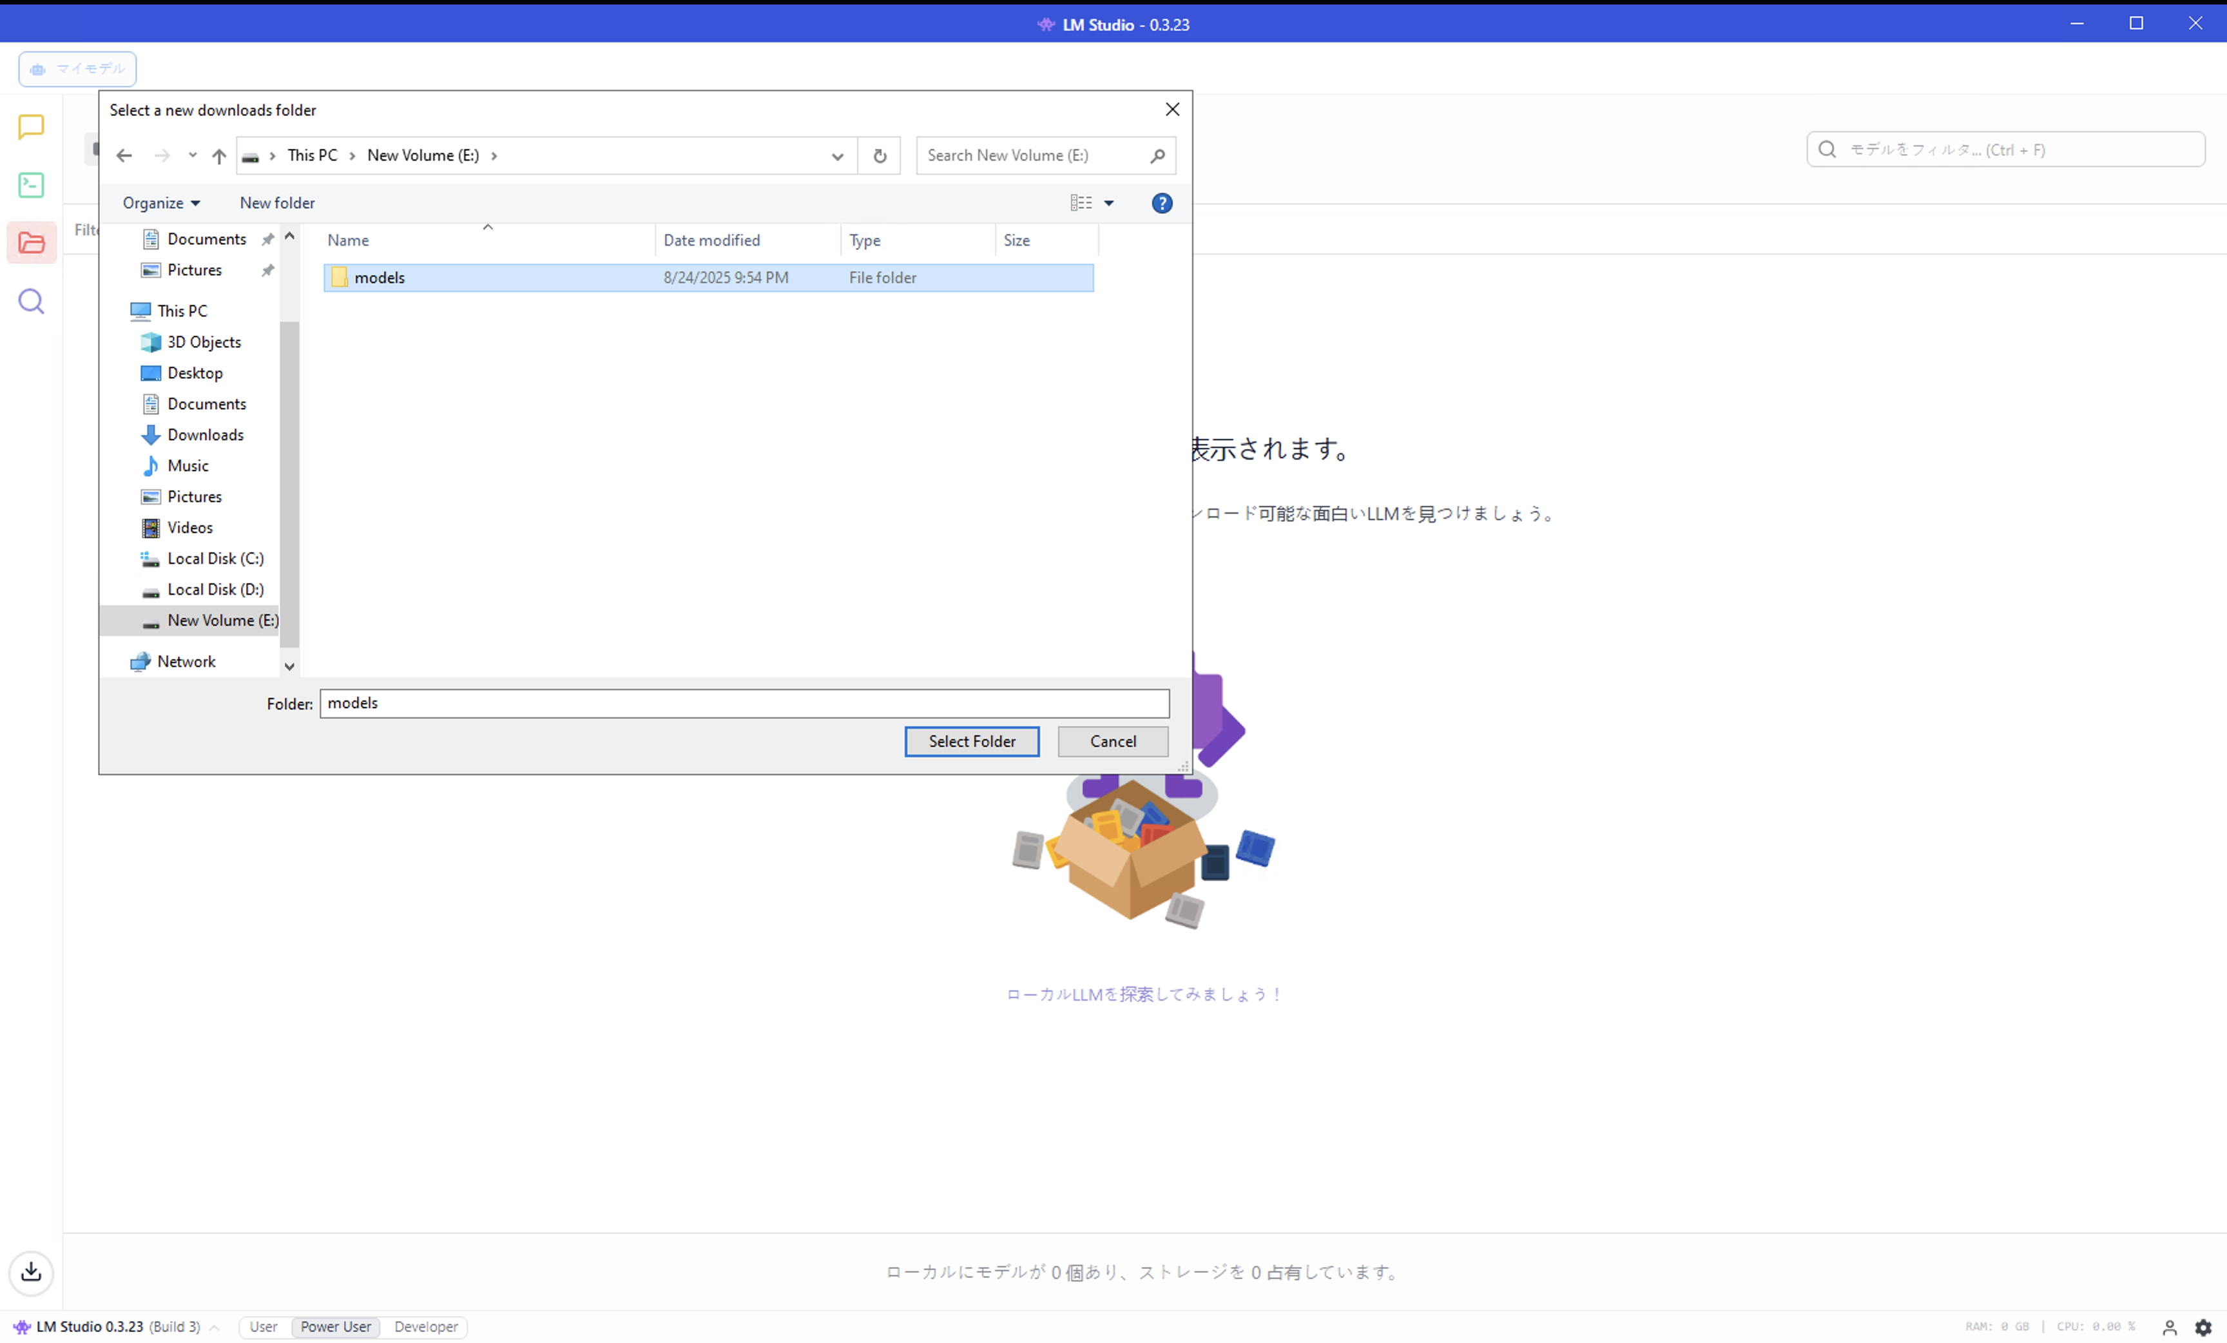Click the refresh icon in file dialog
Image resolution: width=2227 pixels, height=1343 pixels.
(880, 155)
